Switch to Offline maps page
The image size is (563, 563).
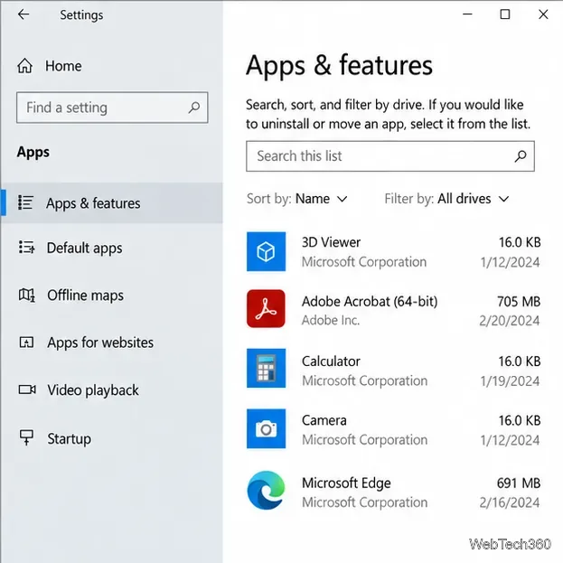coord(86,296)
